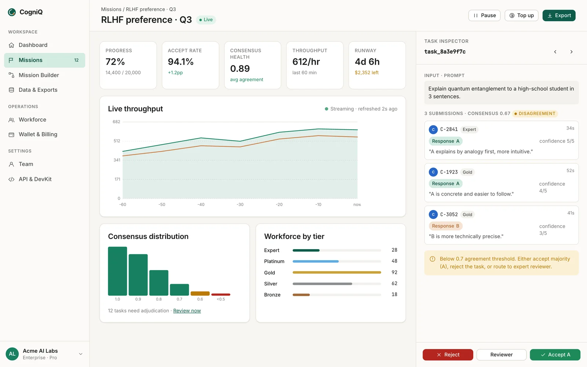Open Dashboard from the home icon

click(x=11, y=45)
